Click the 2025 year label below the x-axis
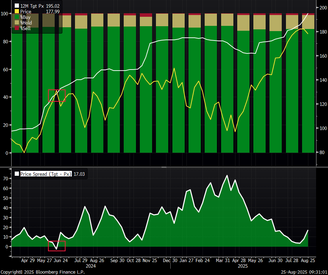The image size is (328, 275). 242,266
